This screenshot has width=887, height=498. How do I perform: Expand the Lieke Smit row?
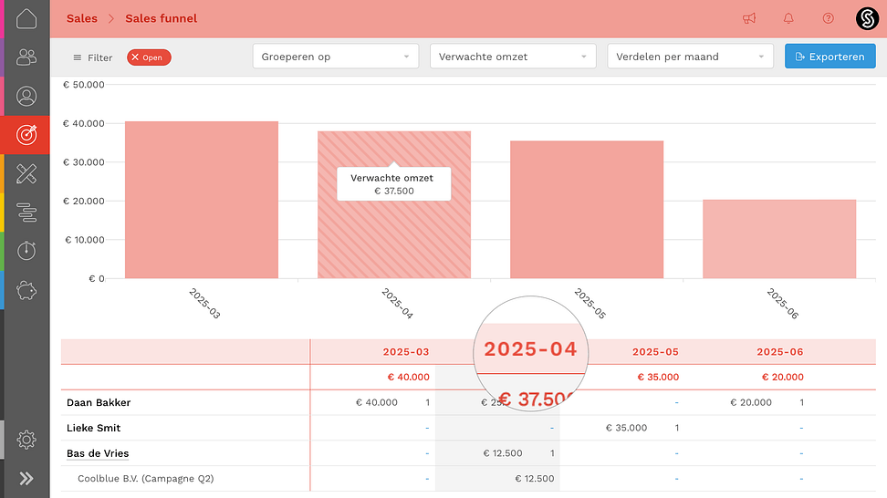tap(93, 428)
